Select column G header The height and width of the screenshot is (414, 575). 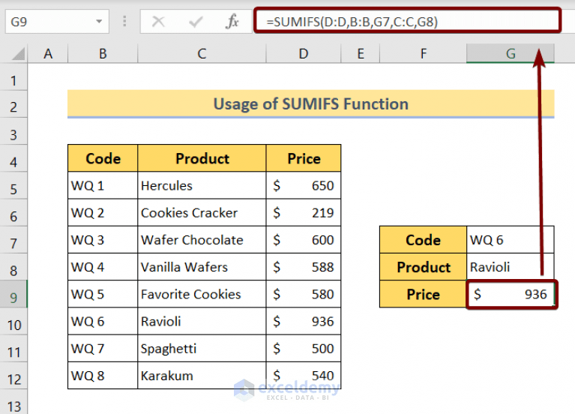click(x=511, y=53)
